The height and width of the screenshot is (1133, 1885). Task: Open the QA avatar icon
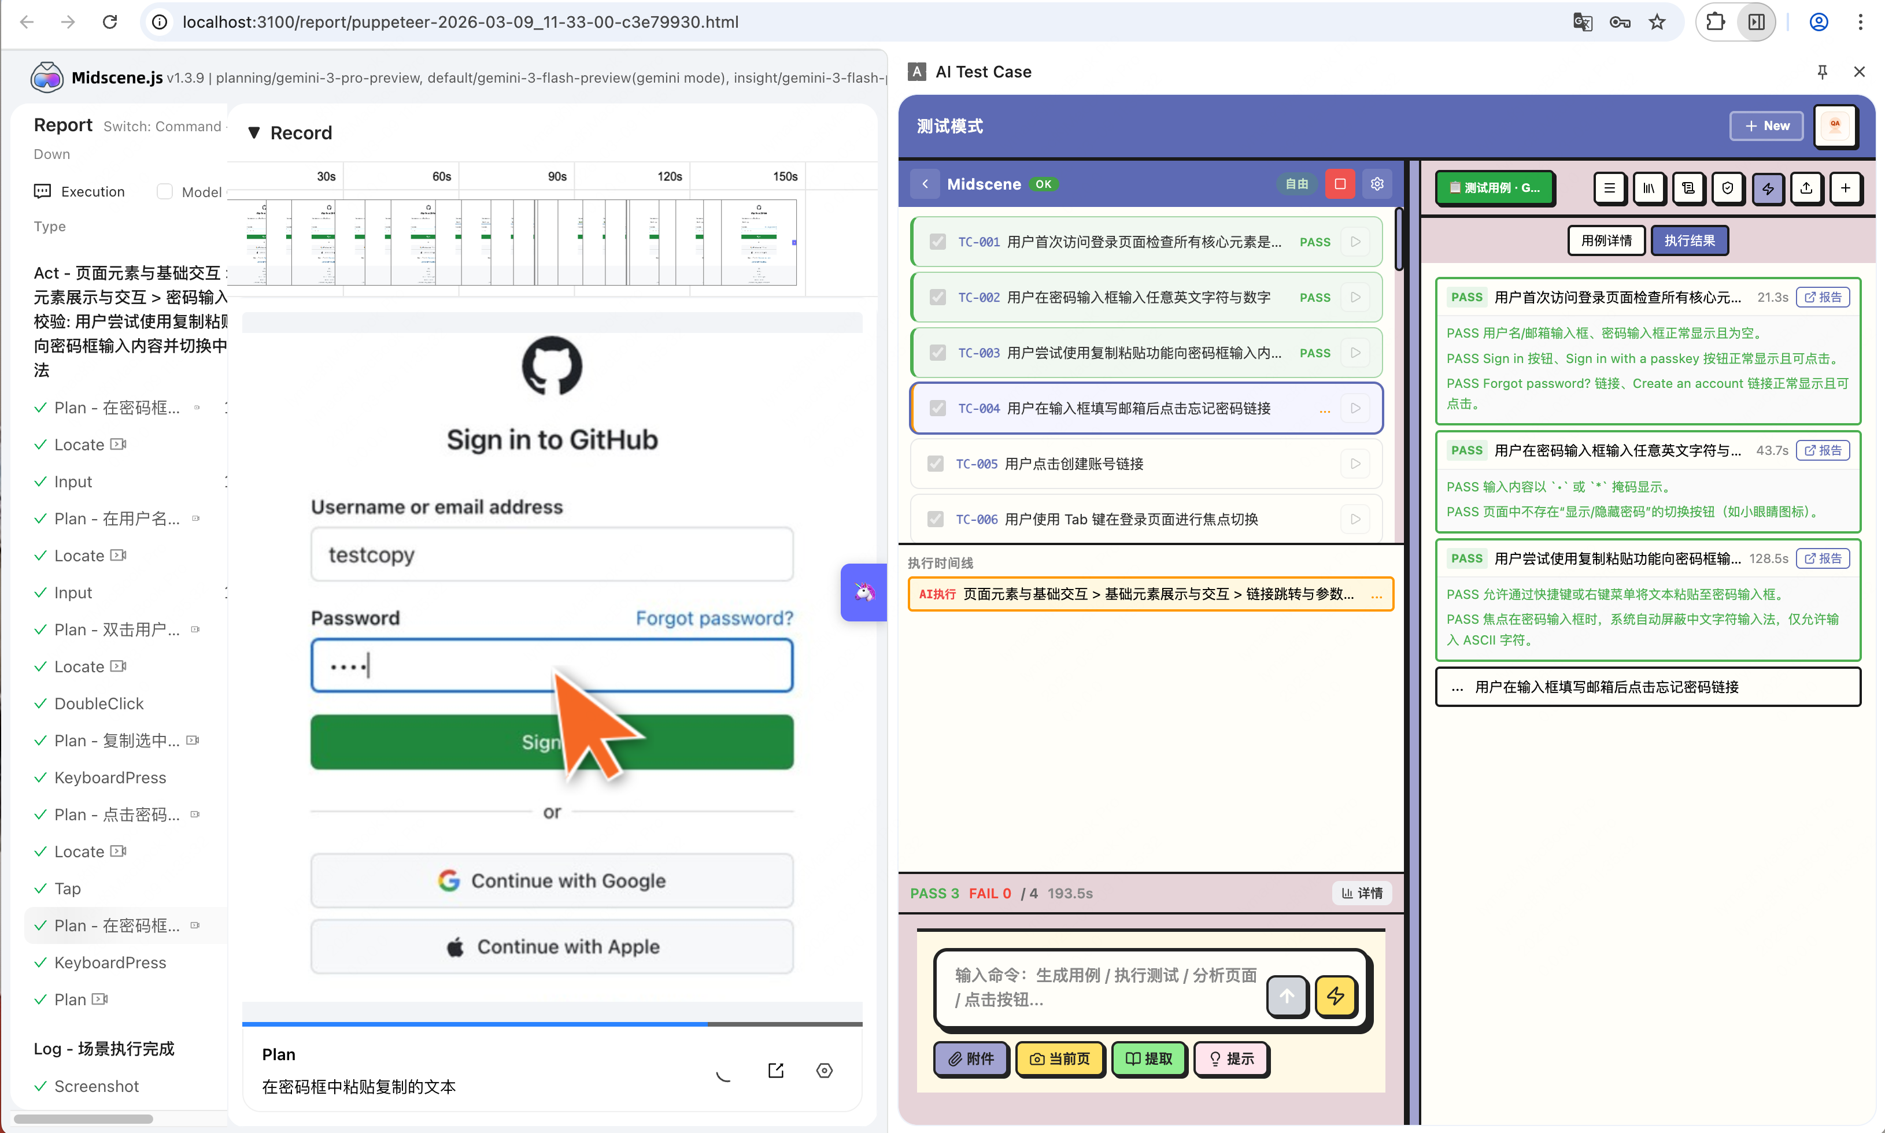1835,125
